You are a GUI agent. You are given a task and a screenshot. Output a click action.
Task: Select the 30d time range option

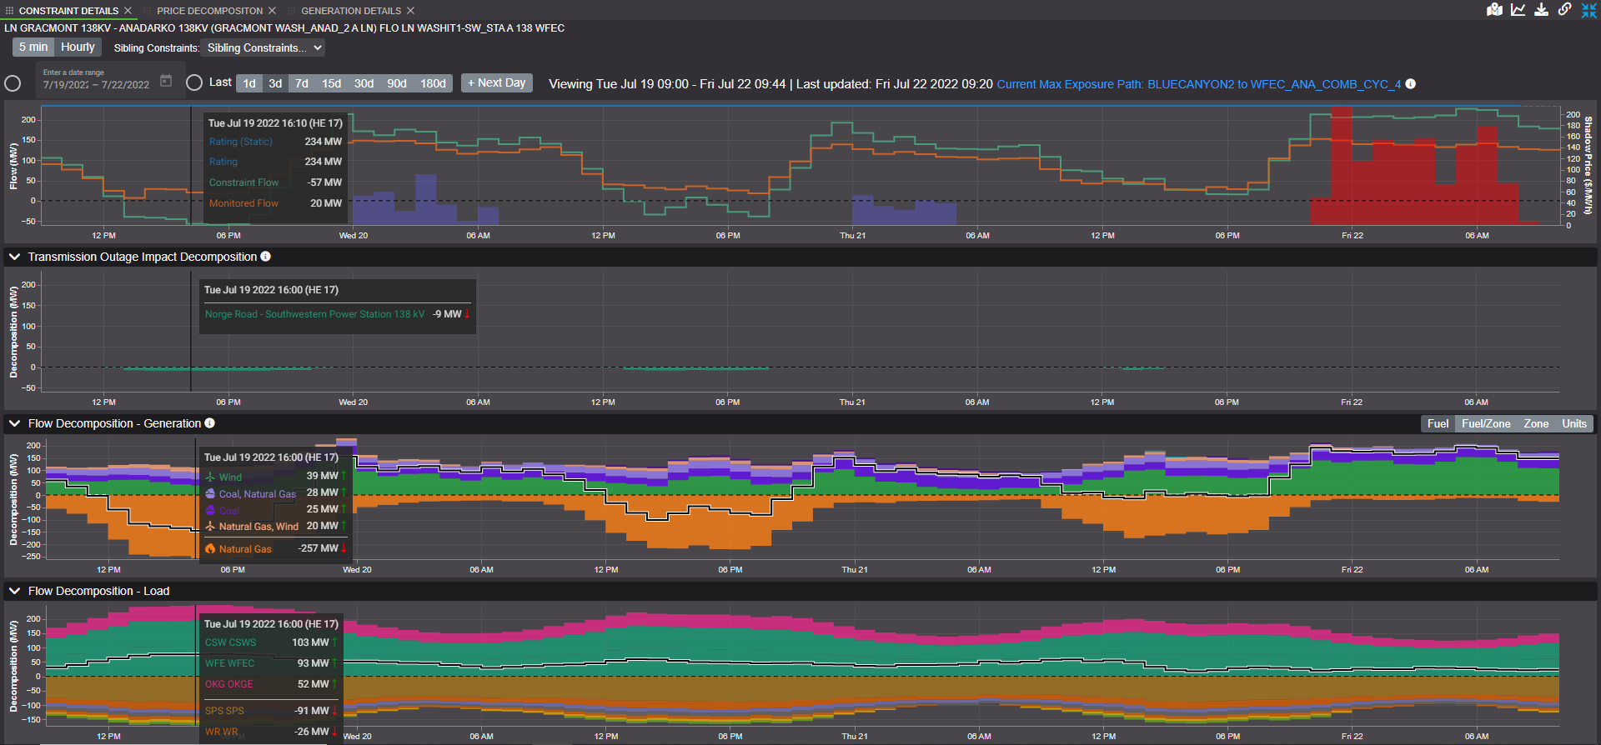click(364, 83)
